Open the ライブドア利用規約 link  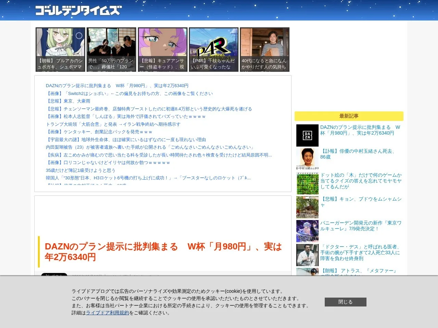click(x=107, y=313)
